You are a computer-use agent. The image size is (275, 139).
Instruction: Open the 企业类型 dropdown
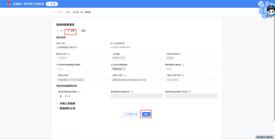pyautogui.click(x=136, y=58)
